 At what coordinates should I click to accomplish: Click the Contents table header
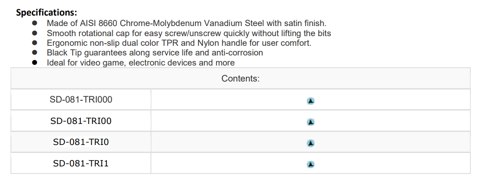(x=240, y=79)
